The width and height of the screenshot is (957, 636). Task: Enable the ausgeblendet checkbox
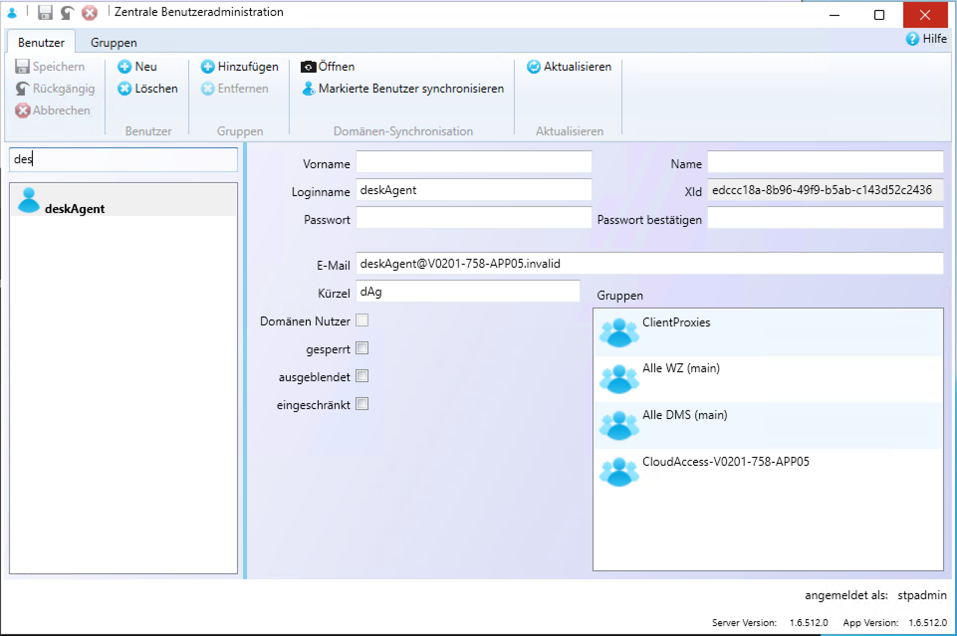(x=362, y=376)
